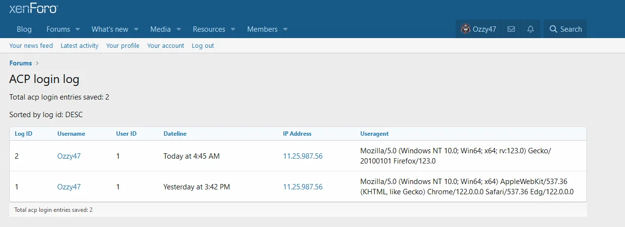Open the Members navigation tab

click(x=262, y=29)
